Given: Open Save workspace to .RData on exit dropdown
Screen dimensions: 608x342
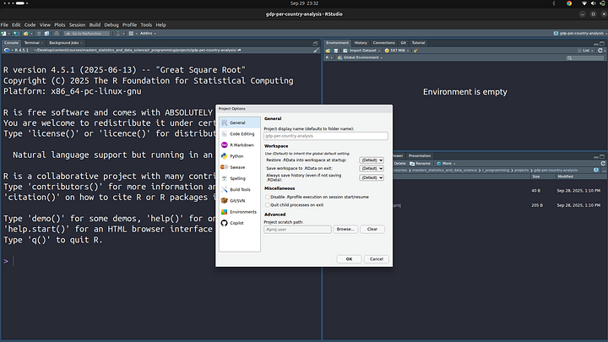Looking at the screenshot, I should [x=372, y=169].
